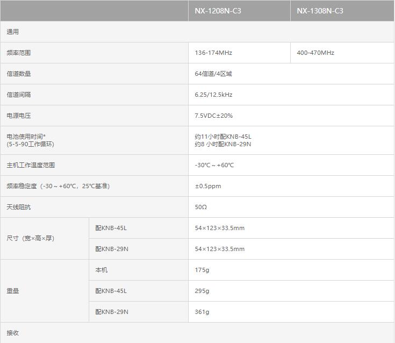This screenshot has height=343, width=395.
Task: Click the 重量 row label
Action: [12, 291]
